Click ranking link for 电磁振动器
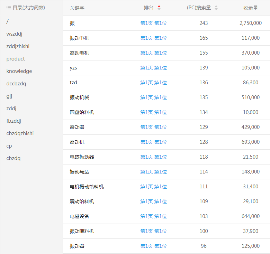 point(153,157)
